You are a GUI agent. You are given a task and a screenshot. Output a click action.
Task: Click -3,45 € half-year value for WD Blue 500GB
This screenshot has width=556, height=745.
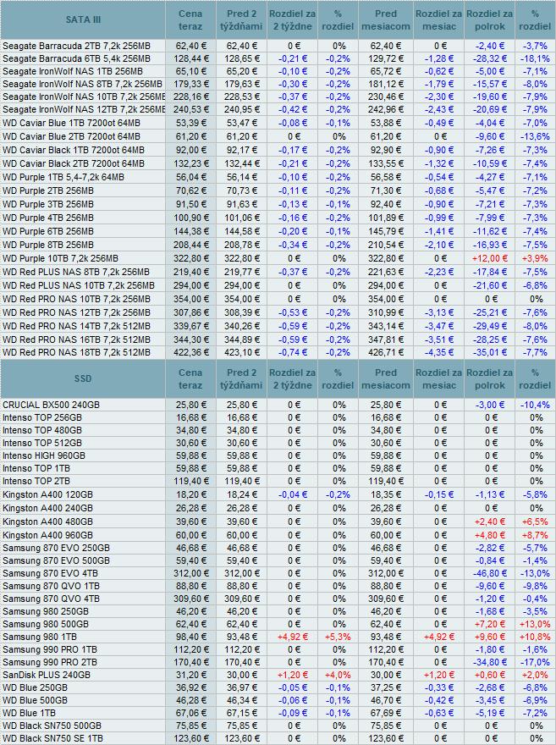[x=490, y=700]
